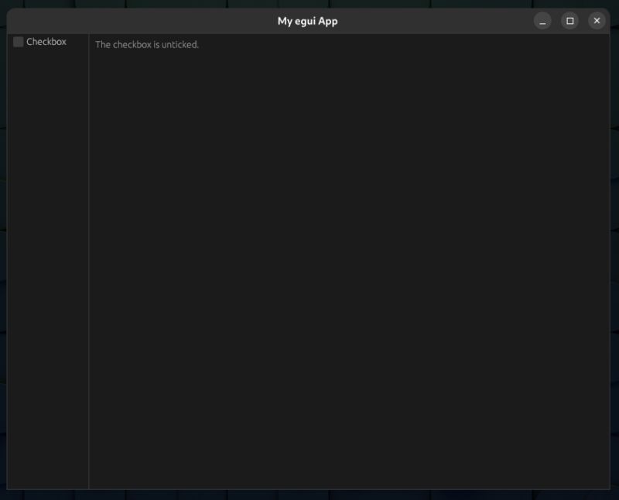Screen dimensions: 619x500
Task: Click the dark tiled desktop wallpaper
Action: coord(309,495)
